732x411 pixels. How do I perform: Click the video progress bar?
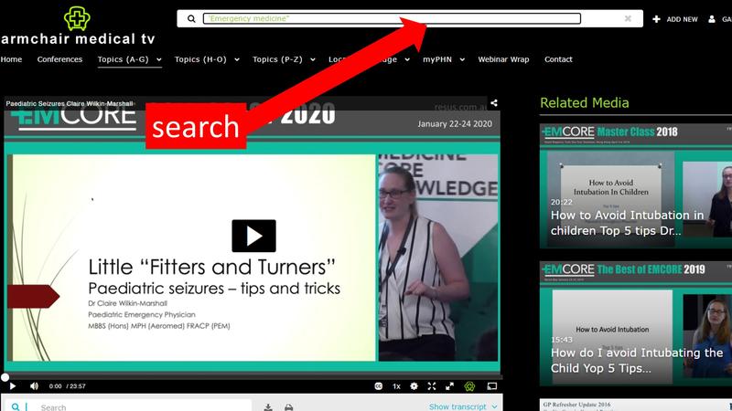253,376
